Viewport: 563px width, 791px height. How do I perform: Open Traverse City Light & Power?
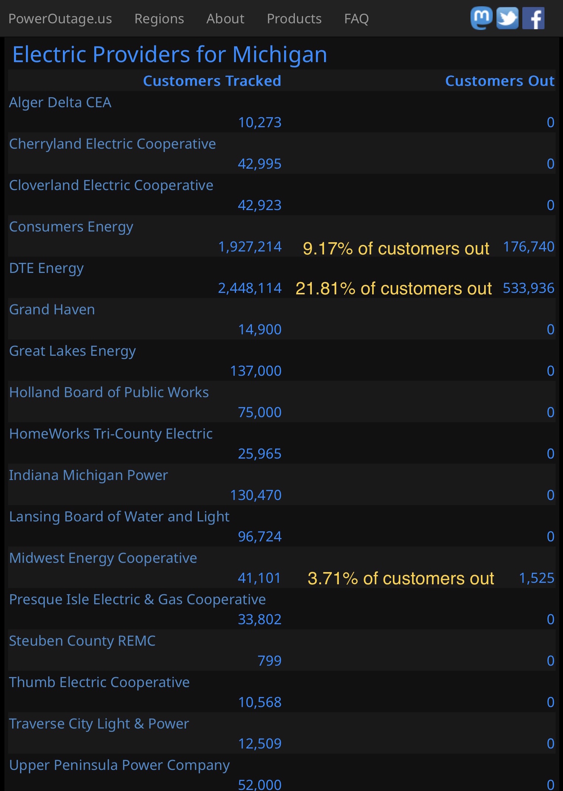click(99, 724)
